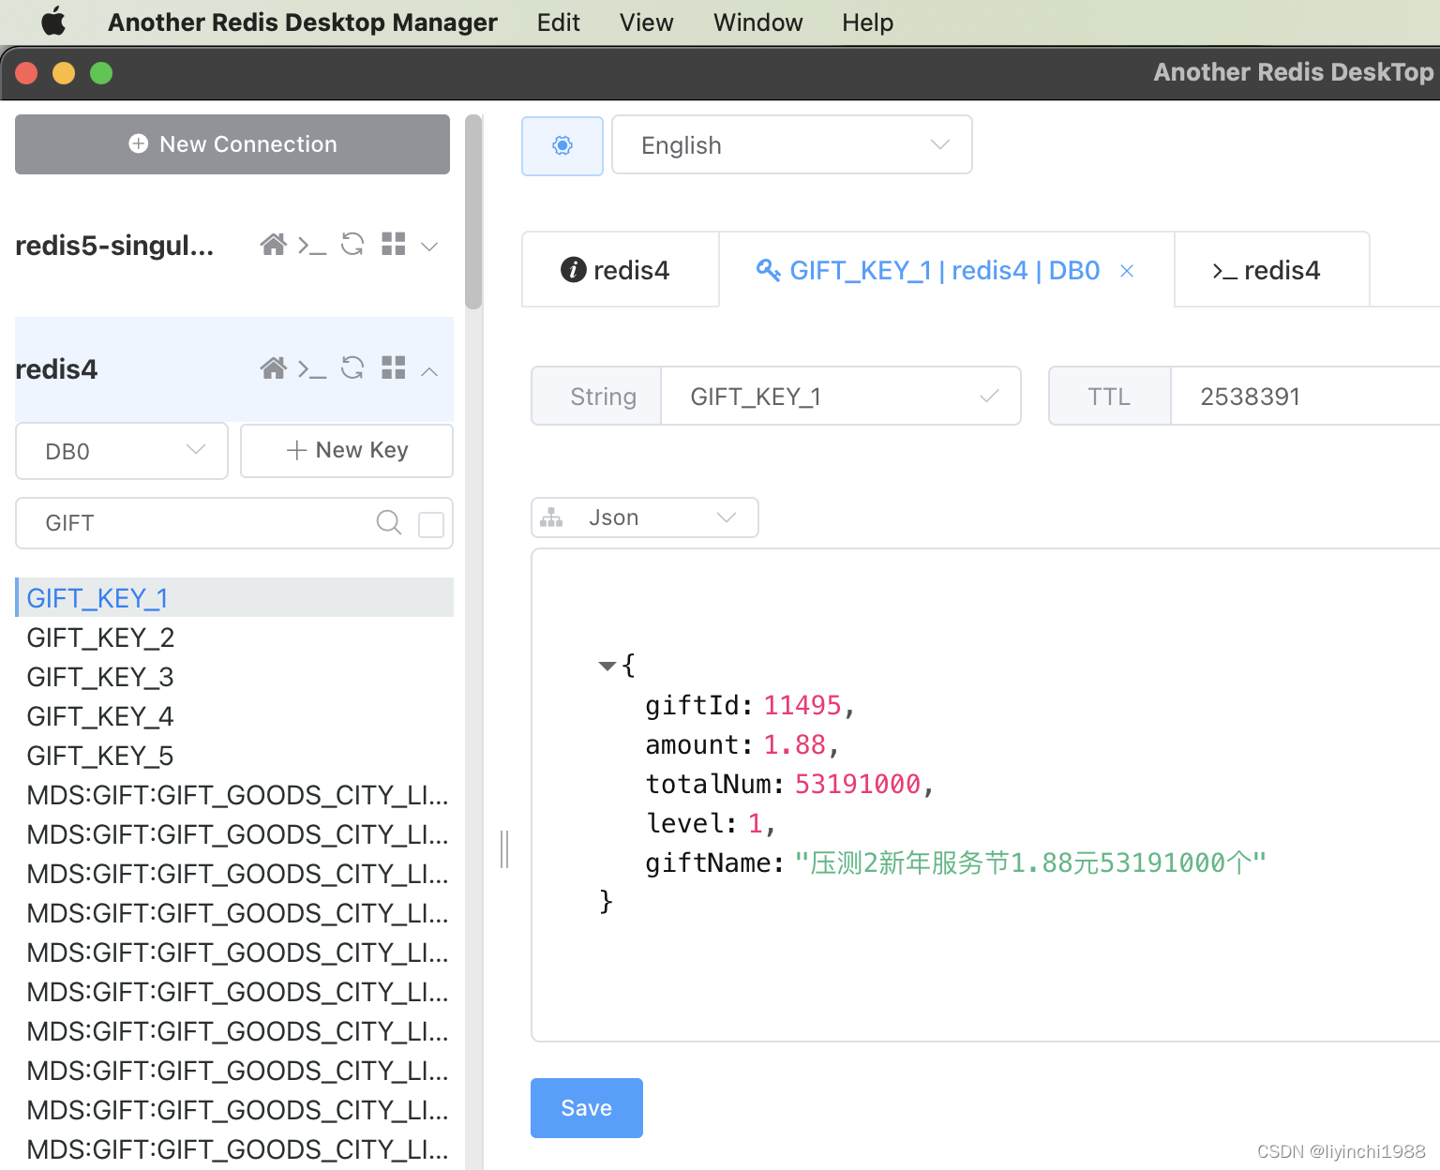Toggle the exact search checkbox

coord(431,524)
